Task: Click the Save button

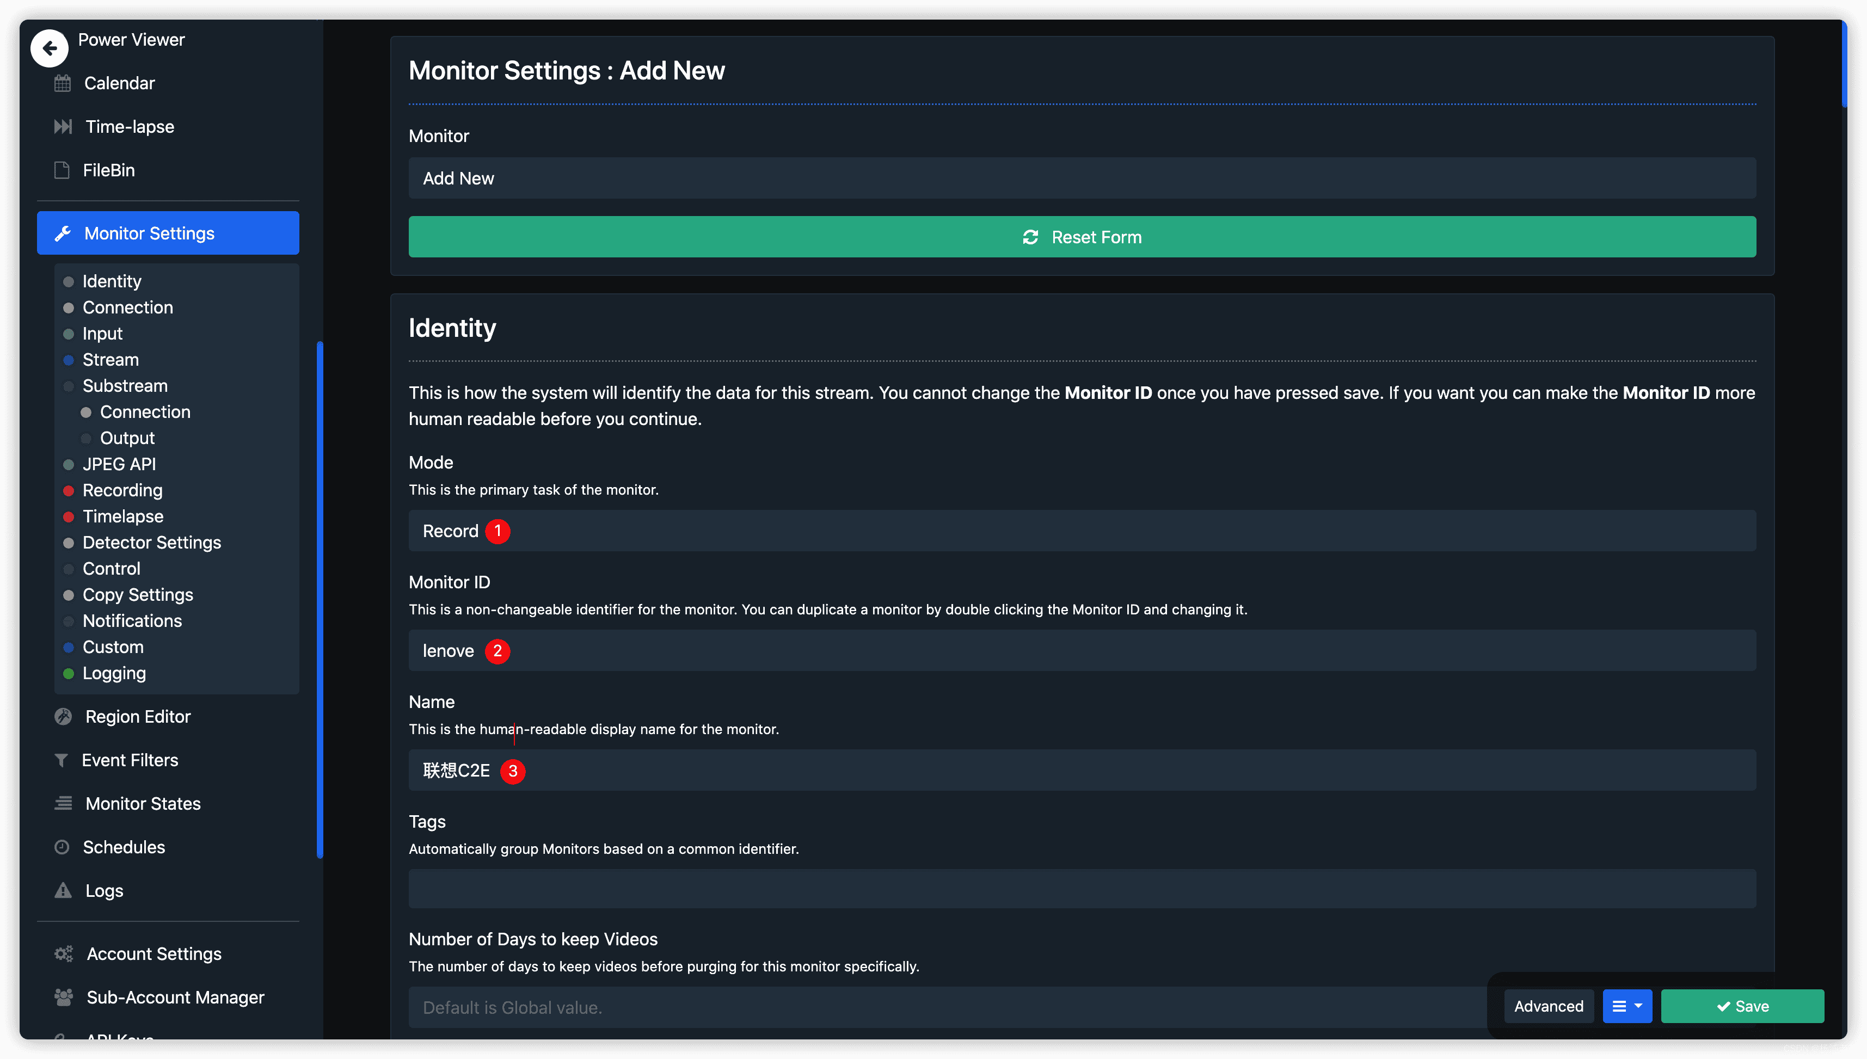Action: tap(1742, 1006)
